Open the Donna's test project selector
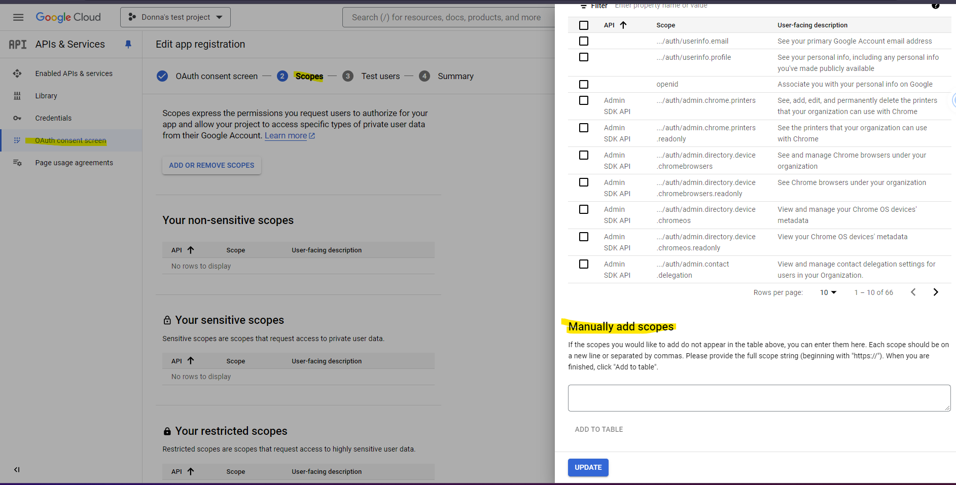 (175, 17)
